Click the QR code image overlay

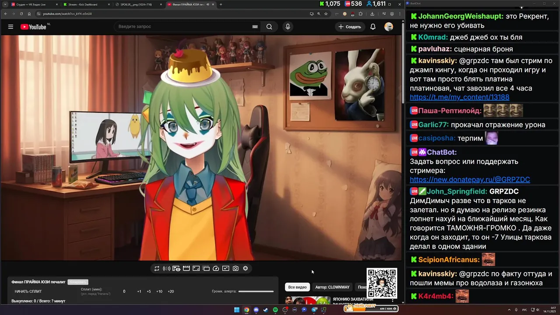382,283
